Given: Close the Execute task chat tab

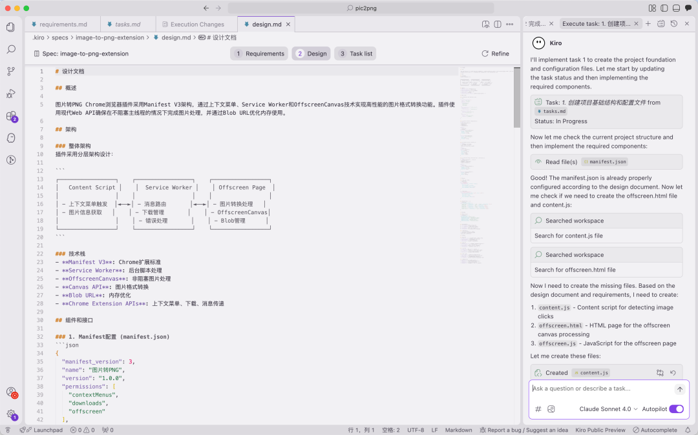Looking at the screenshot, I should coord(636,23).
